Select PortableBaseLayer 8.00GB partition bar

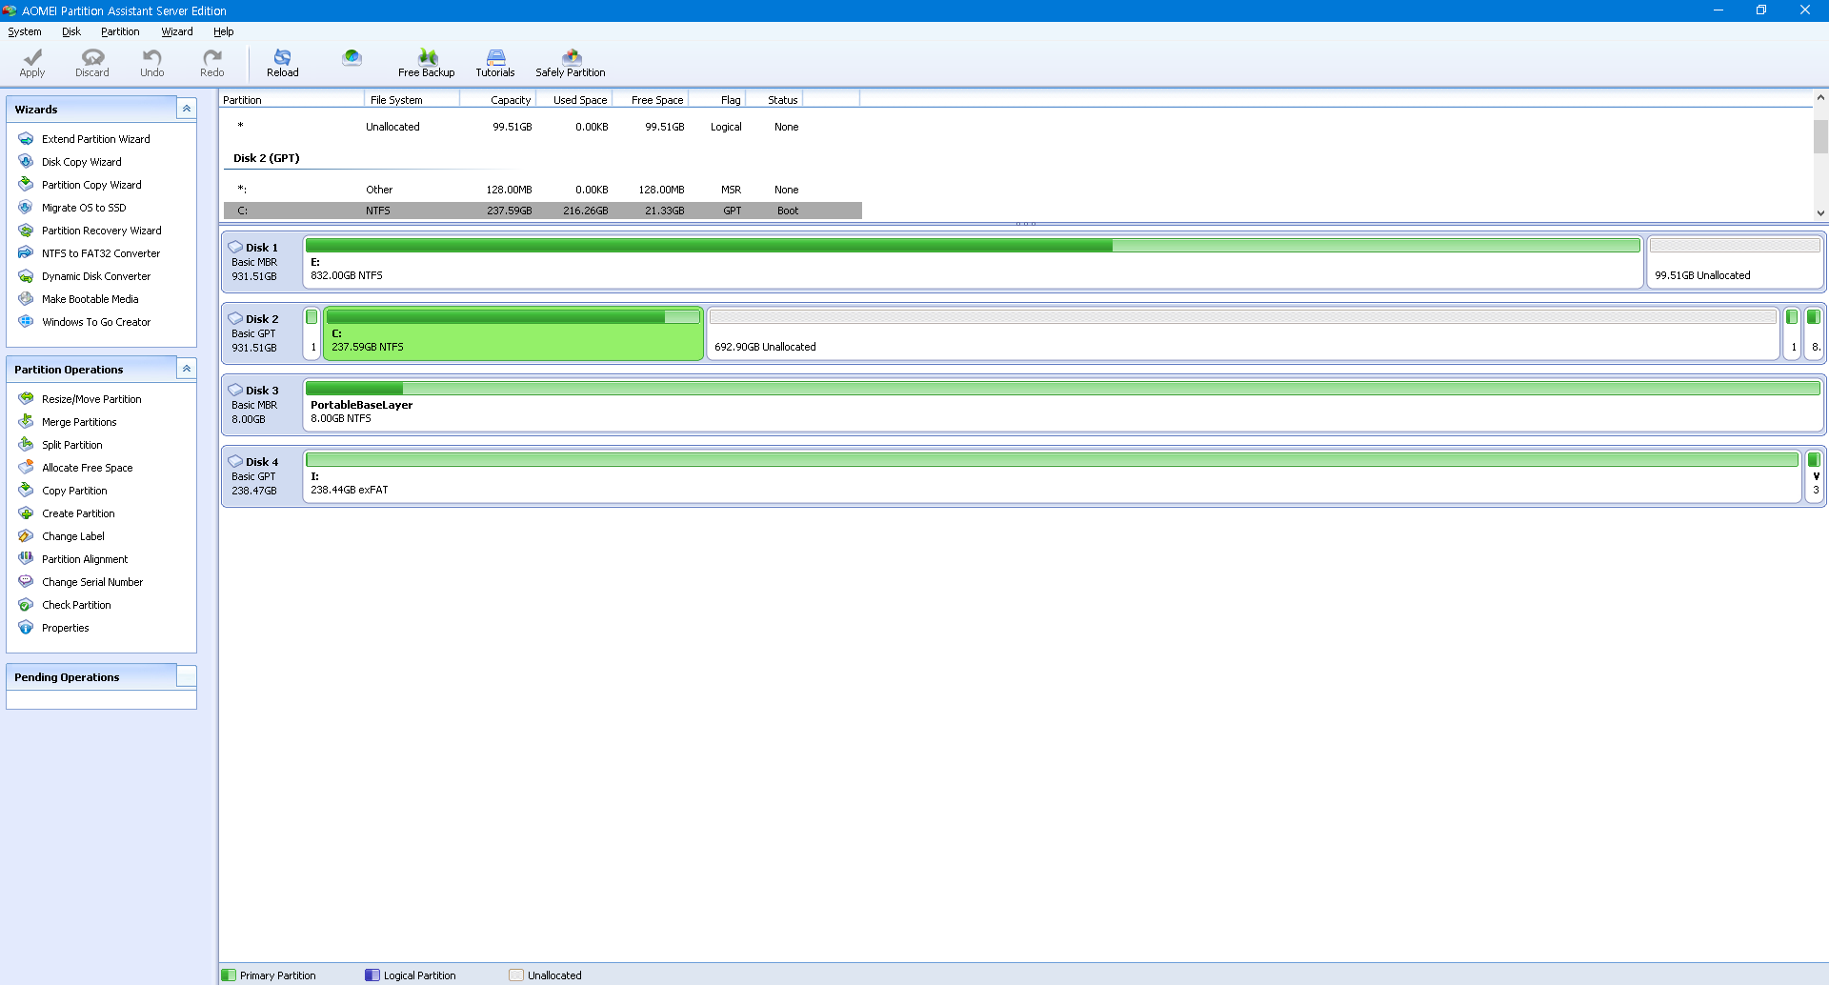tap(1062, 405)
